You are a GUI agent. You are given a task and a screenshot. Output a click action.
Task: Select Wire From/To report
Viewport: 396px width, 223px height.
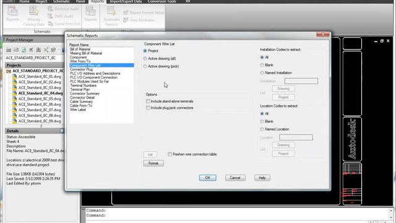pyautogui.click(x=80, y=61)
